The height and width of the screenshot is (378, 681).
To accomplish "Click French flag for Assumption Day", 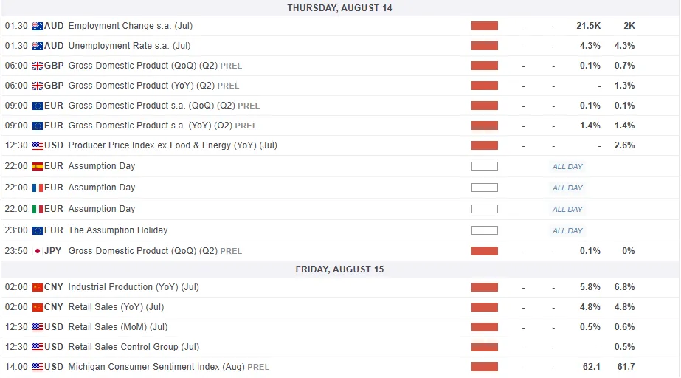I will pyautogui.click(x=38, y=188).
